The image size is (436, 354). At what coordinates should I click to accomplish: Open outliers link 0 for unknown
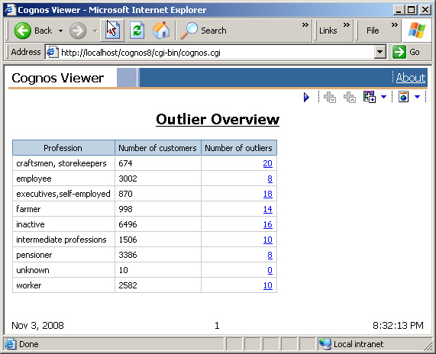270,270
